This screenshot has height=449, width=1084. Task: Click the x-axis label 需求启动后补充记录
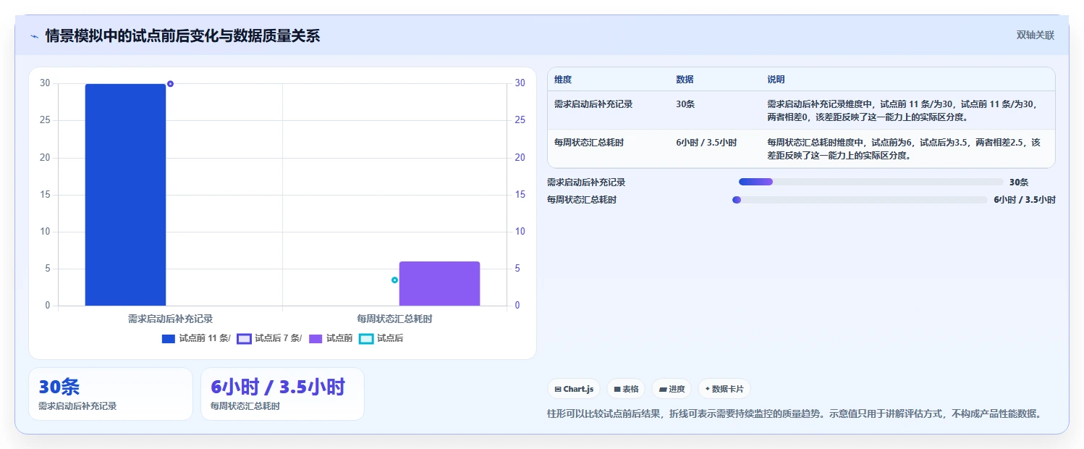[170, 318]
